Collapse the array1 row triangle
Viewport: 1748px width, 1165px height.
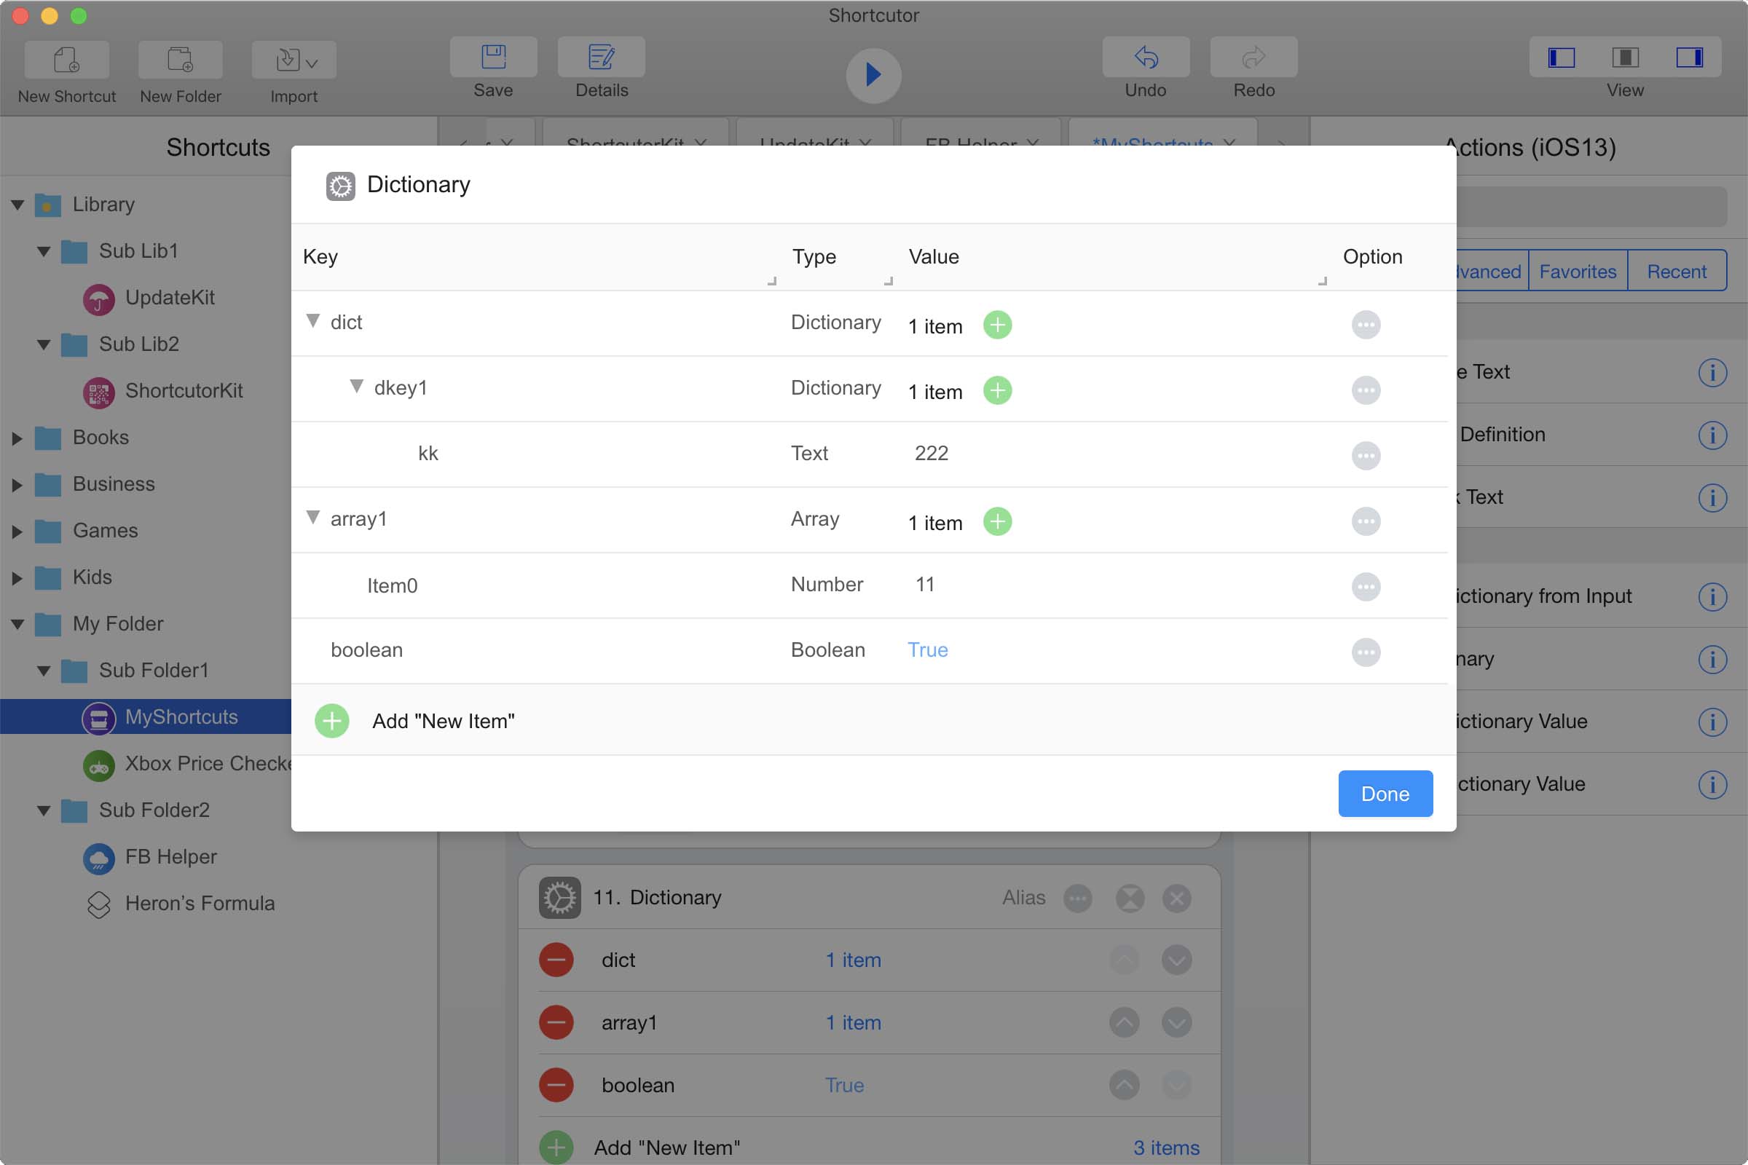(x=313, y=517)
